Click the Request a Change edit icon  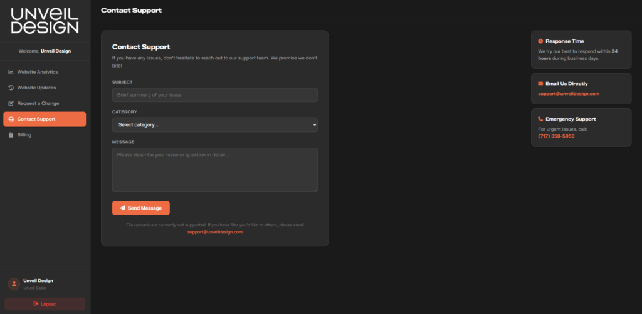pos(11,104)
